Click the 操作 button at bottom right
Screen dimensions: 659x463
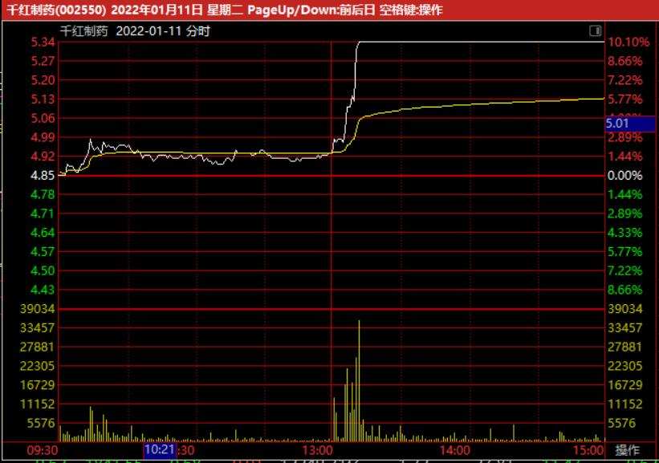click(628, 450)
